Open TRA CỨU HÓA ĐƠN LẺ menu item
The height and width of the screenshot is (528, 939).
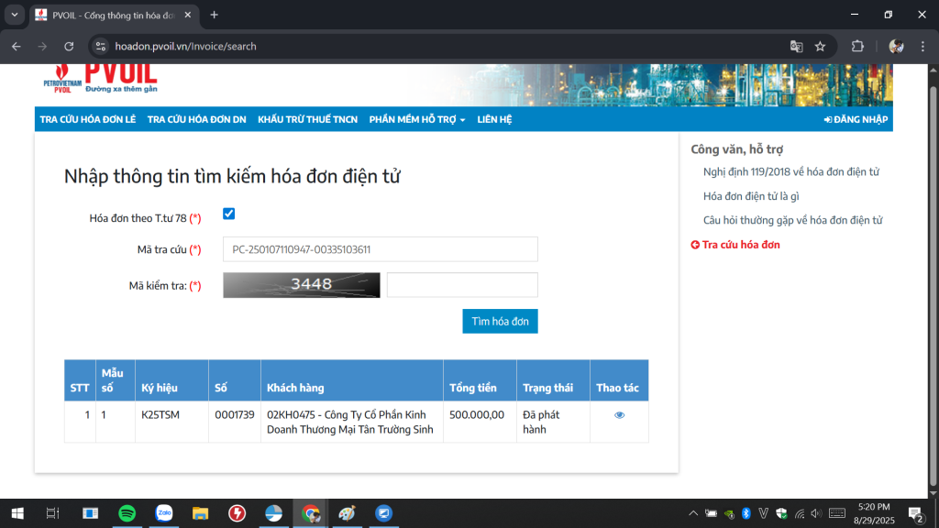(x=87, y=119)
